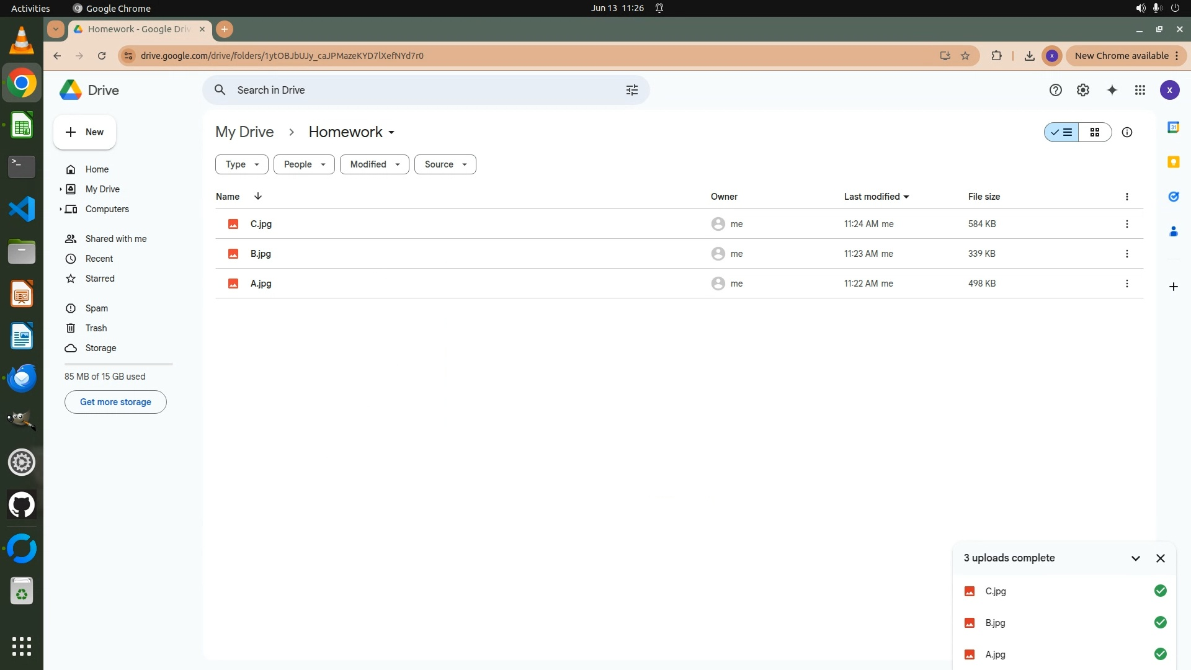Expand the Type filter dropdown

242,164
